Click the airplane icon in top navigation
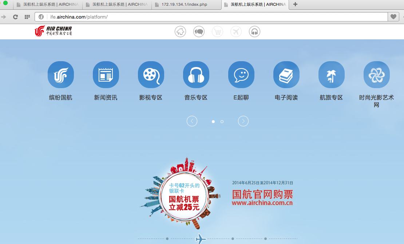 tap(236, 32)
